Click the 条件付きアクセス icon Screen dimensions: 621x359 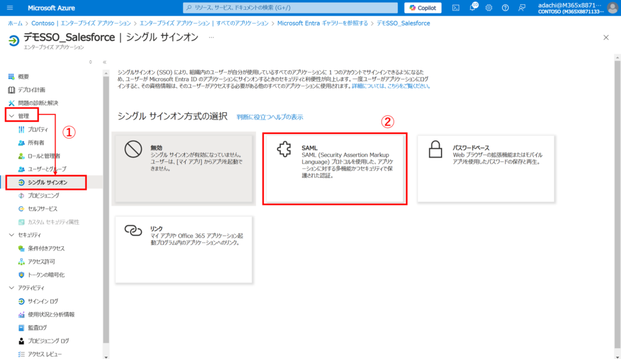pyautogui.click(x=21, y=249)
